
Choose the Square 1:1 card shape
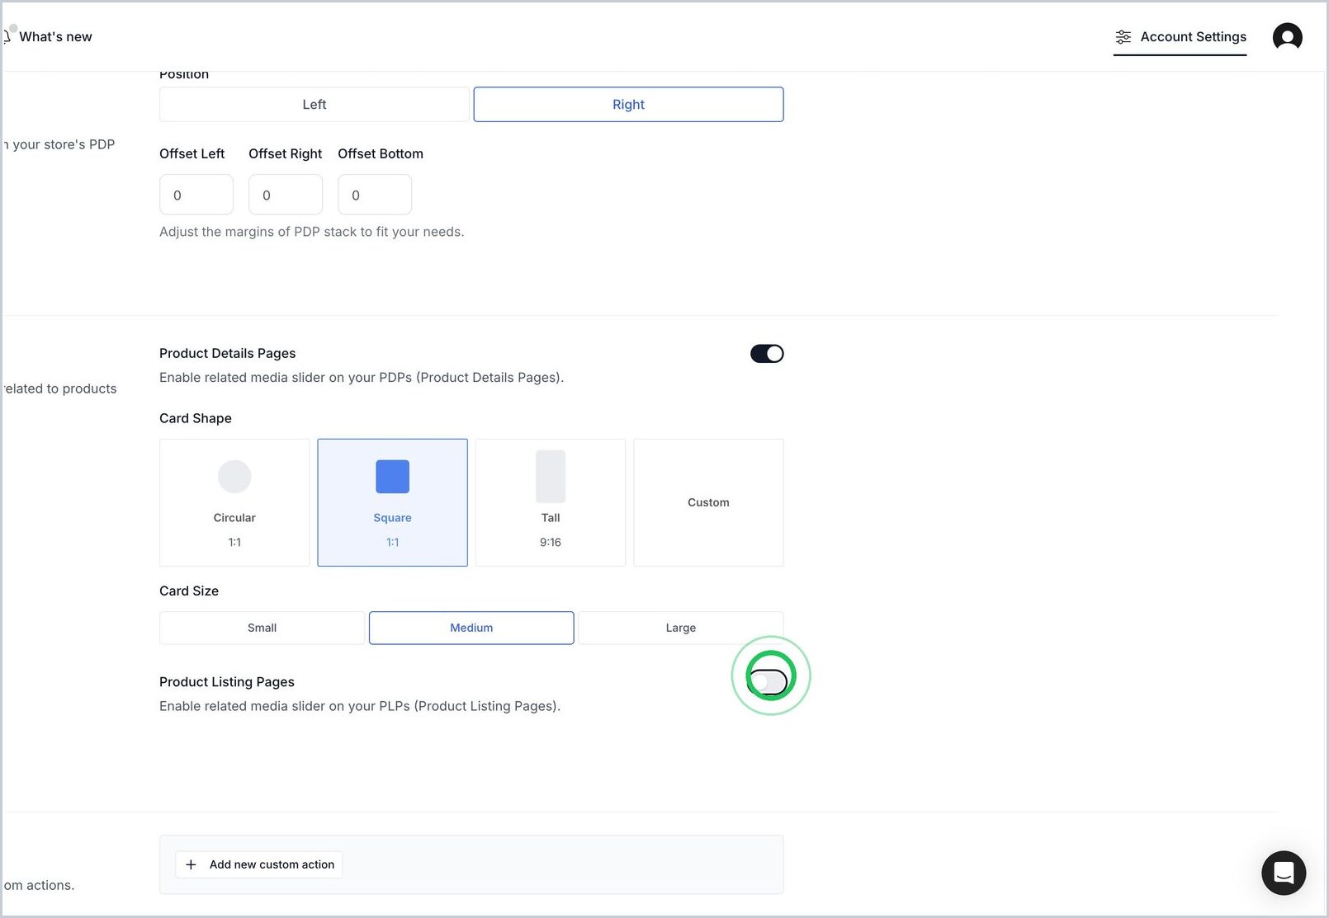[x=393, y=502]
